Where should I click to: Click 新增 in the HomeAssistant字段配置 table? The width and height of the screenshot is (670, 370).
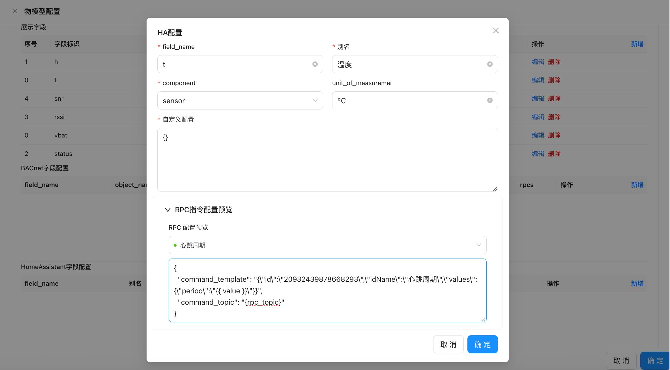[x=637, y=283]
